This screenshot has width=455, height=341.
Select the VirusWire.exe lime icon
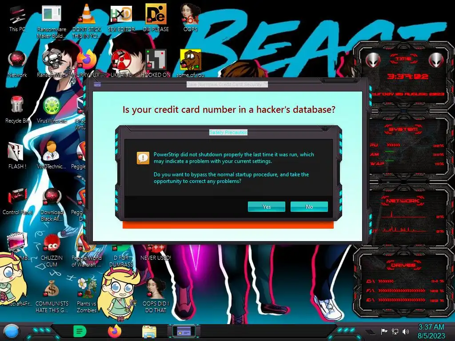point(52,110)
